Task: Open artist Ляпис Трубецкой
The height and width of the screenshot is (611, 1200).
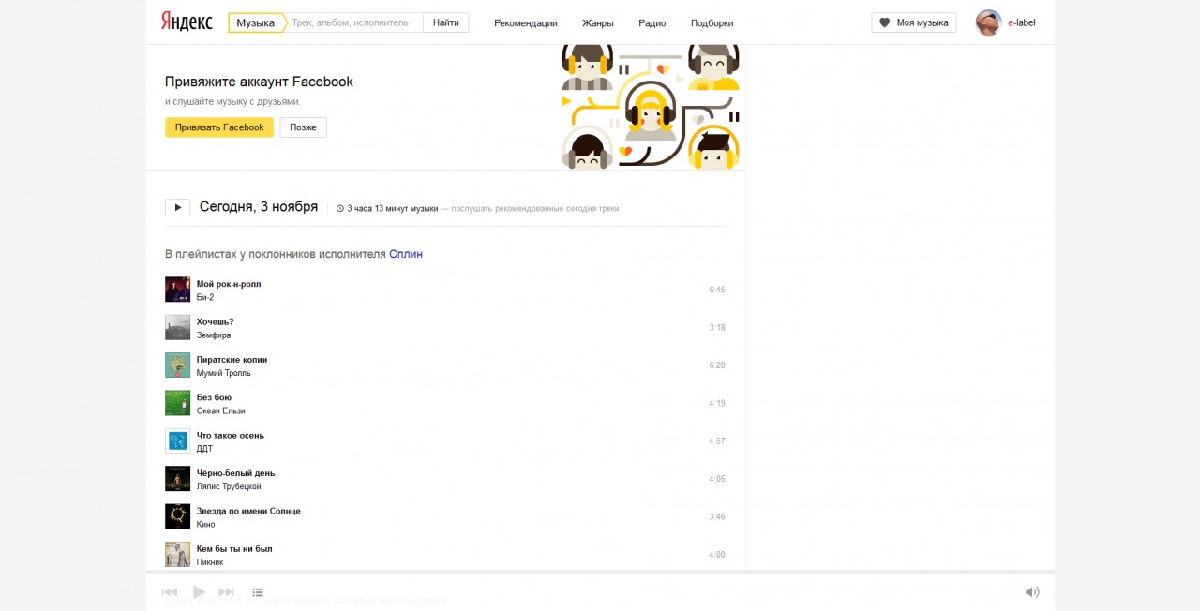Action: pos(229,486)
